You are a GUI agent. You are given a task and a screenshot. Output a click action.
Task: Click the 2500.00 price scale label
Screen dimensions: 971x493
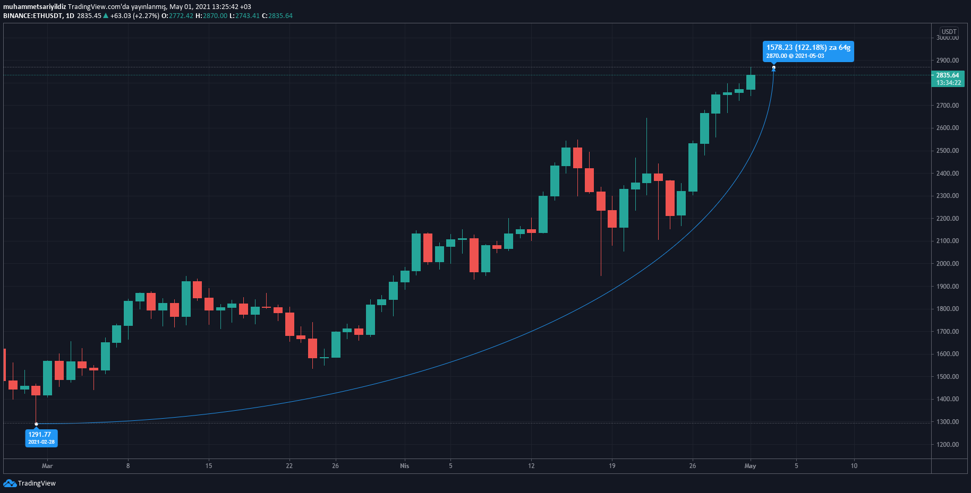tap(948, 151)
